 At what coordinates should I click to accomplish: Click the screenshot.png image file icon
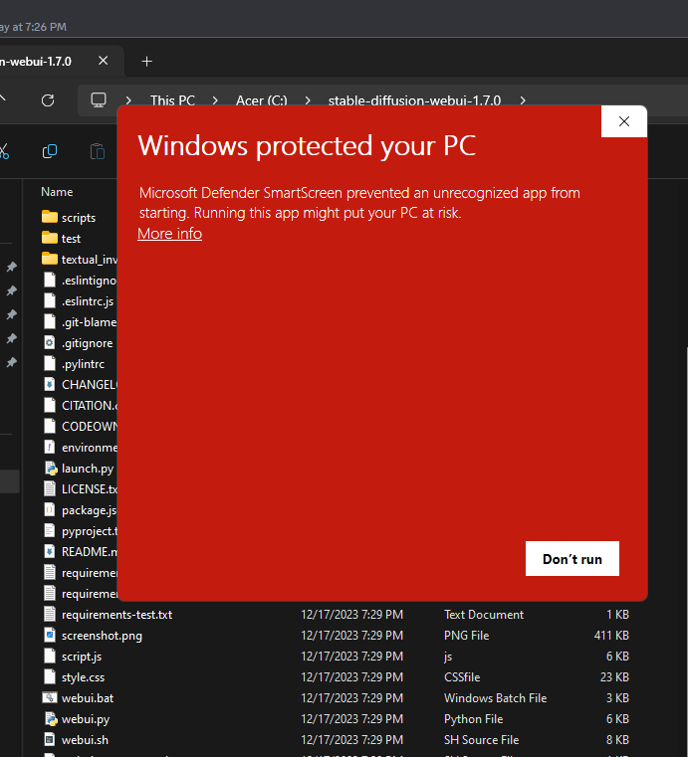(x=50, y=635)
